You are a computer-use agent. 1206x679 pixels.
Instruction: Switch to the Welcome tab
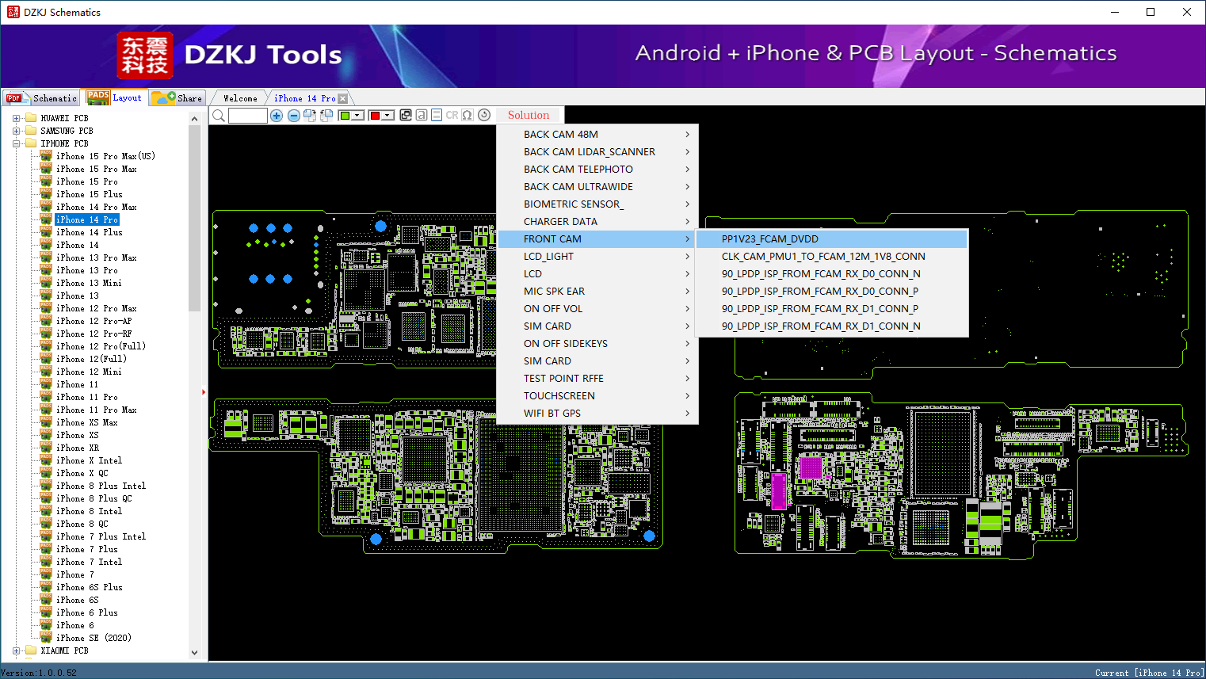pos(240,98)
